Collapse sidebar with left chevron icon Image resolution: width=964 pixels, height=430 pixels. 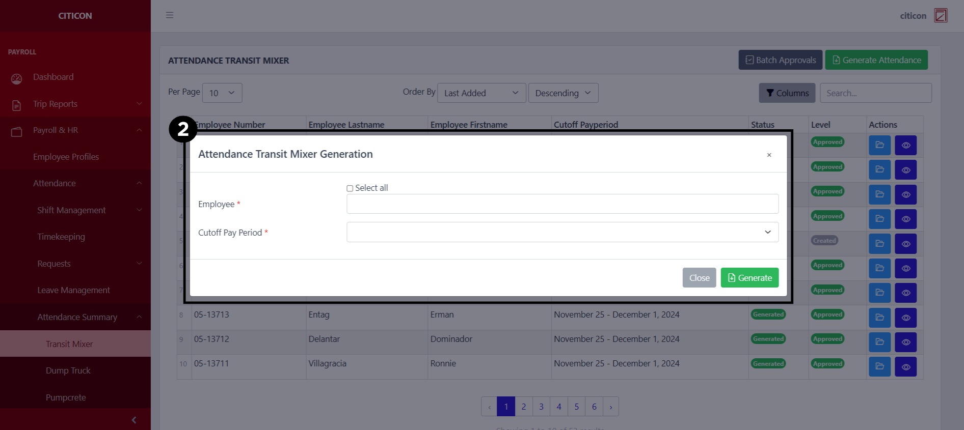coord(134,420)
